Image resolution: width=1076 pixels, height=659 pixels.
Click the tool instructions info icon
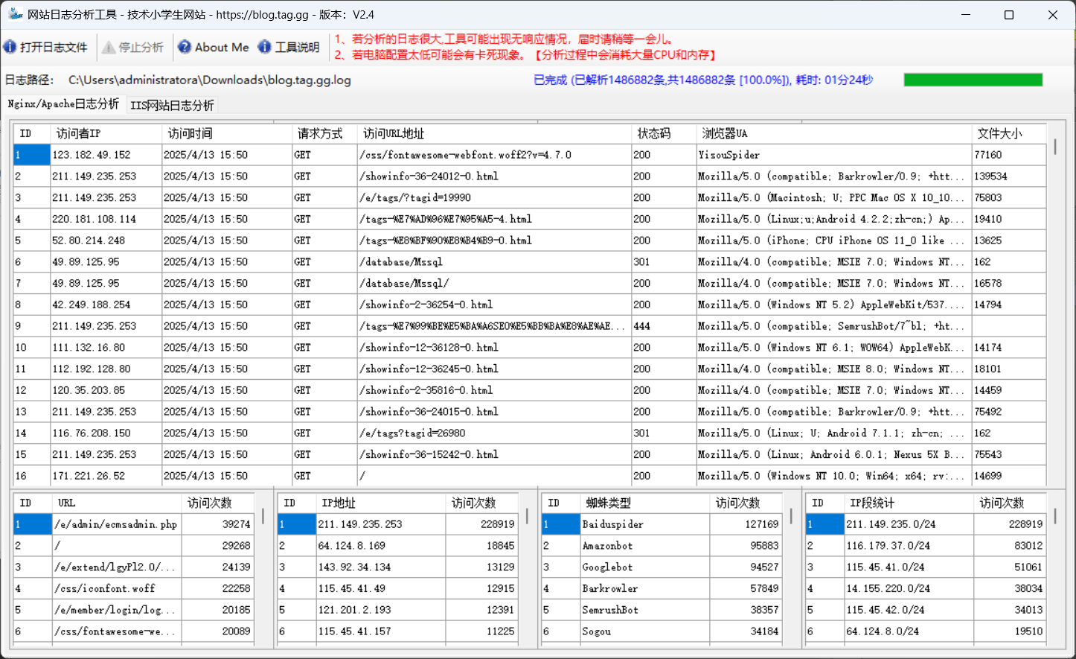[x=264, y=47]
